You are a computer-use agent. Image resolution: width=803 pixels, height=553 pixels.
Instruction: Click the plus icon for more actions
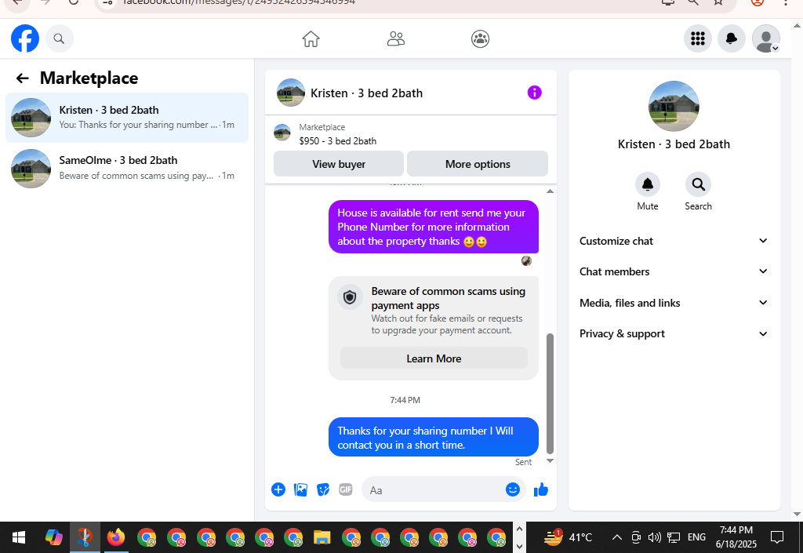(278, 489)
